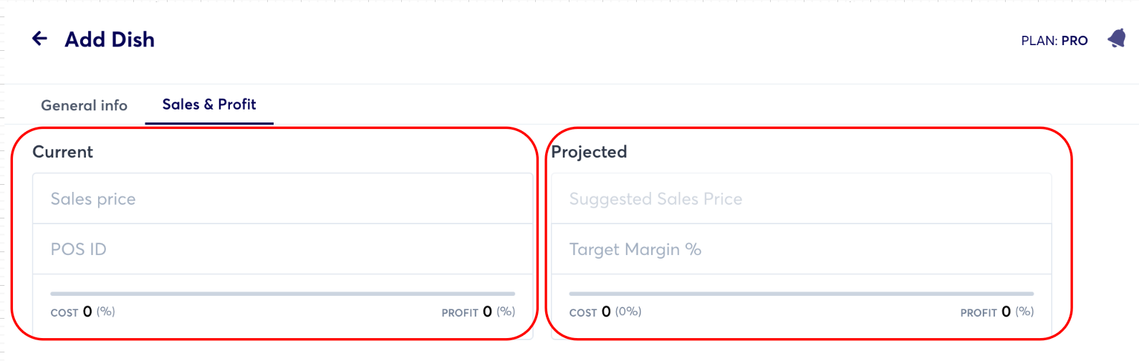Screen dimensions: 1139x361
Task: Click the COST value under Projected
Action: click(606, 312)
